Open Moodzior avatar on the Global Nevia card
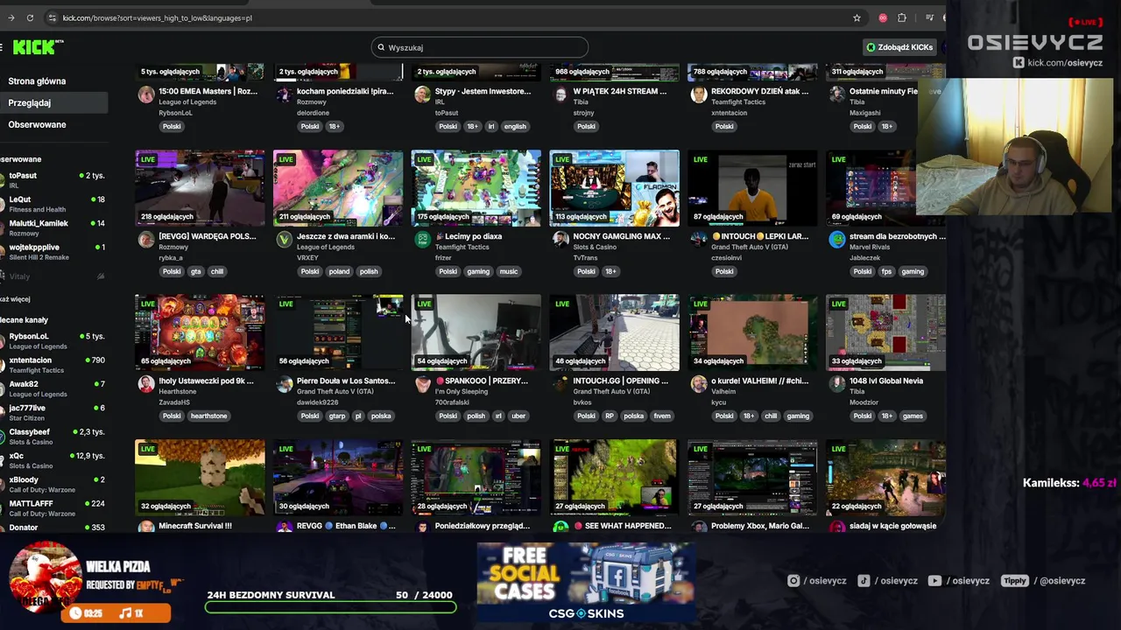The width and height of the screenshot is (1121, 630). (x=837, y=384)
